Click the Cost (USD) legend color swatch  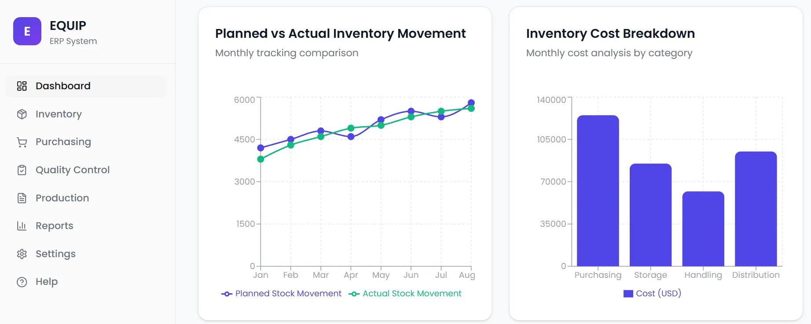point(628,294)
